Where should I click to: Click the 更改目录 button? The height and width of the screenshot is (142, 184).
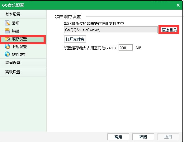pyautogui.click(x=169, y=30)
